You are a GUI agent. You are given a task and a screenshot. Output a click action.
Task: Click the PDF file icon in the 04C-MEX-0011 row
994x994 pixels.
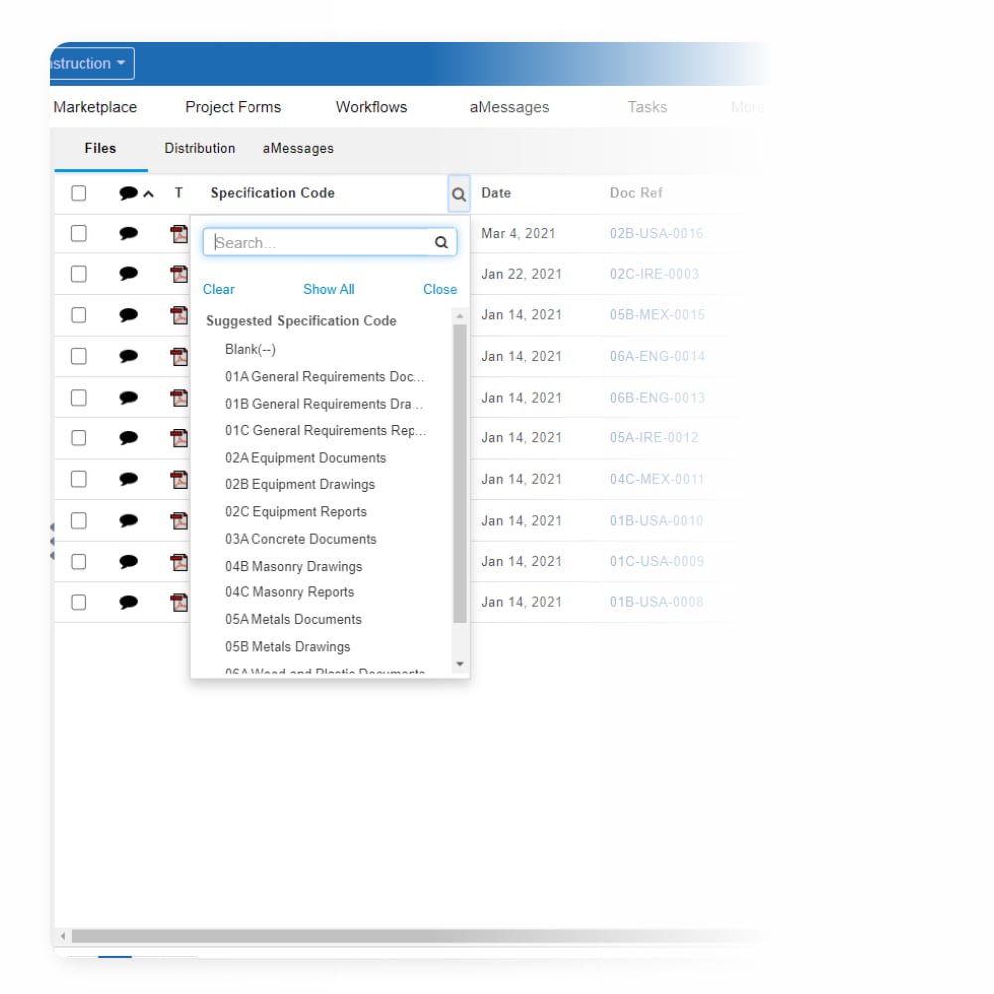click(x=179, y=479)
